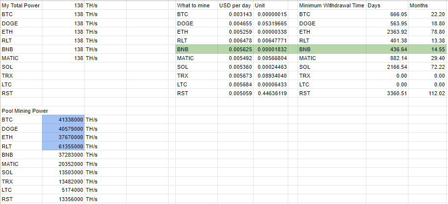
Task: Select highlighted BNB USD value 0.005625
Action: click(235, 49)
